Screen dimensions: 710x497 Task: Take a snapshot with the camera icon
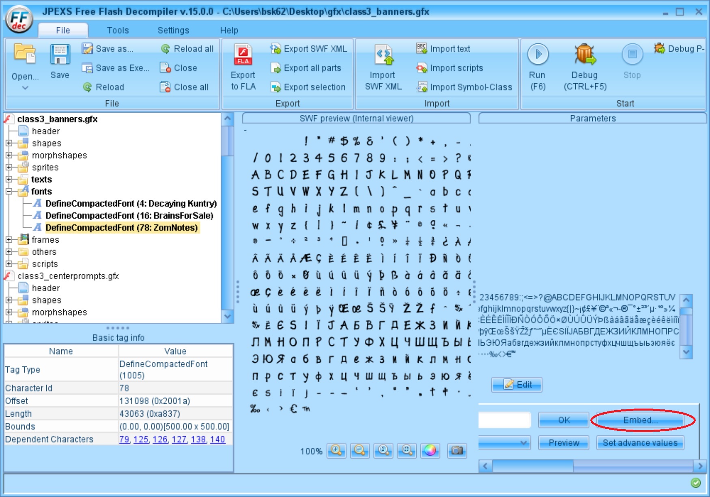[457, 450]
